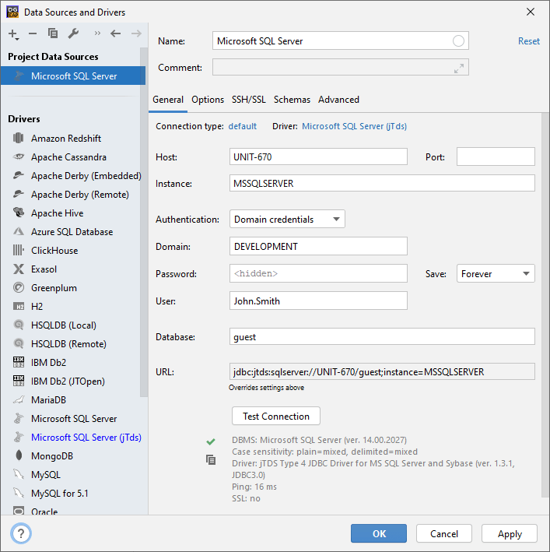Image resolution: width=550 pixels, height=552 pixels.
Task: Change connection type default link
Action: tap(242, 126)
